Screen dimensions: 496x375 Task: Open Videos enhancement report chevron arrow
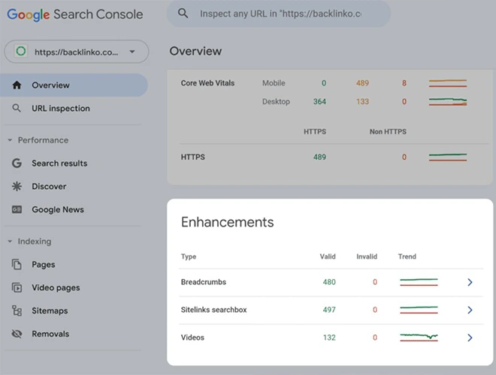(470, 338)
